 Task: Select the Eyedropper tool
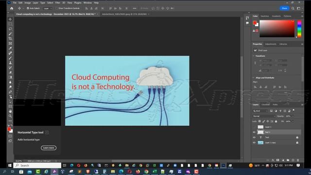(x=10, y=48)
